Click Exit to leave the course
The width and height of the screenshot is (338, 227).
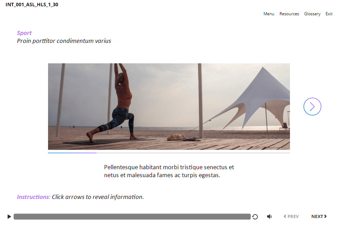tap(329, 14)
